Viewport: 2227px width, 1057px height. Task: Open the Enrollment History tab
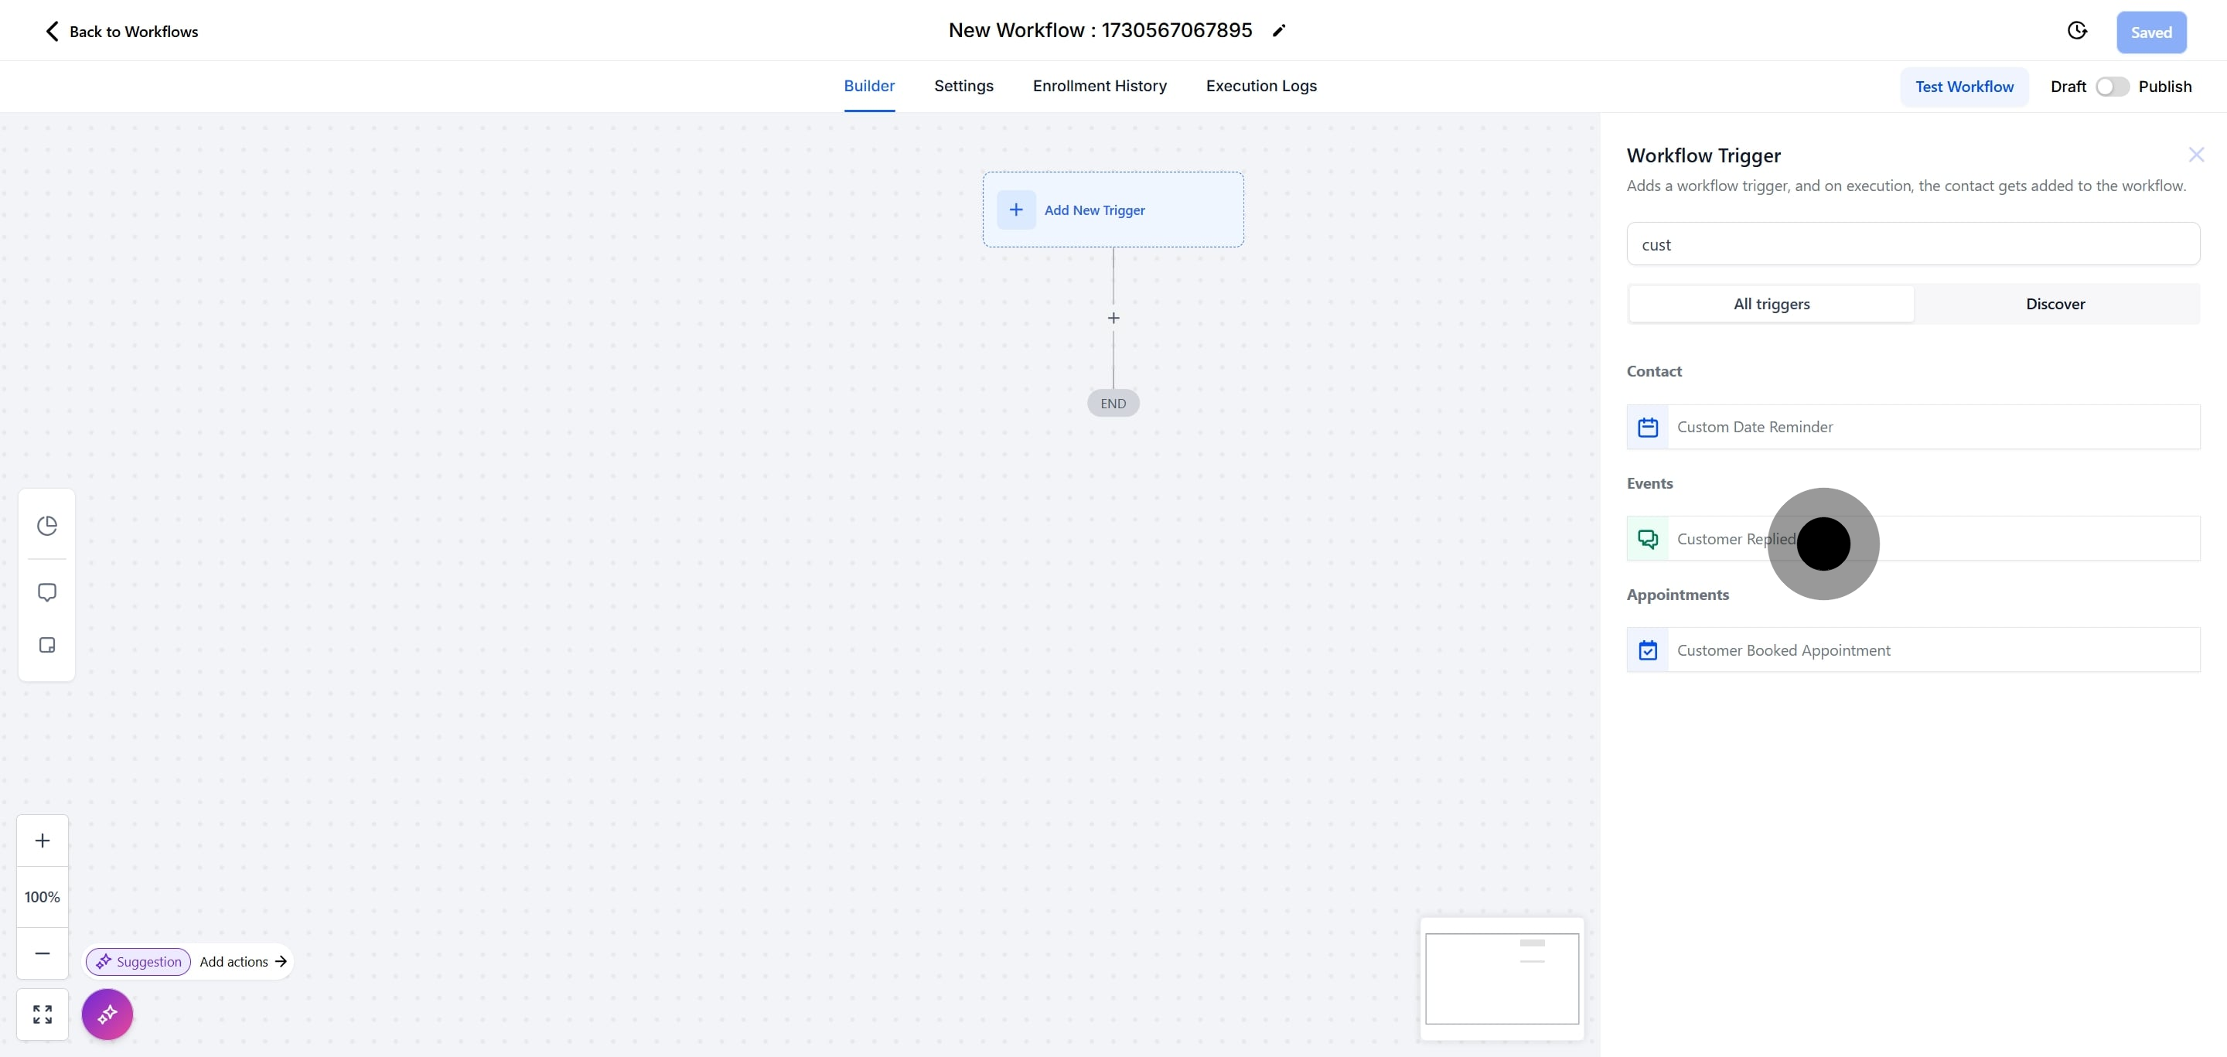click(1100, 86)
